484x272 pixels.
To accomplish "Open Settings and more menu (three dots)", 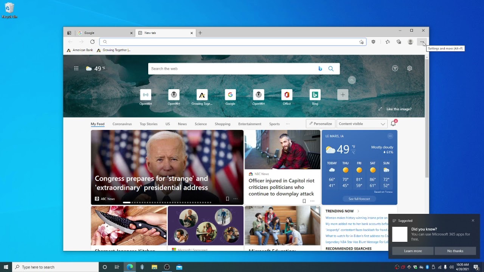I will click(422, 42).
